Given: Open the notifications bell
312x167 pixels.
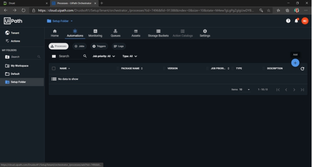Looking at the screenshot, I should [x=296, y=21].
